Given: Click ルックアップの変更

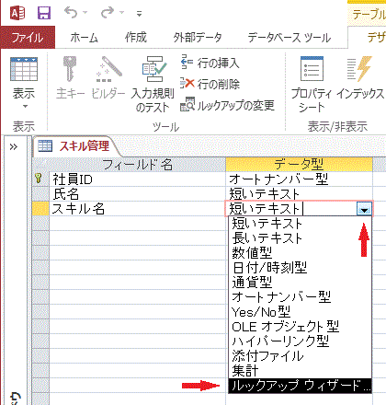Looking at the screenshot, I should coord(227,105).
